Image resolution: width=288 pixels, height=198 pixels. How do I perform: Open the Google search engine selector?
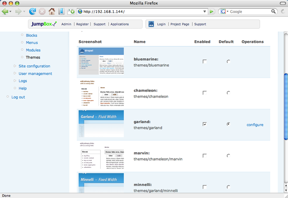pos(224,12)
